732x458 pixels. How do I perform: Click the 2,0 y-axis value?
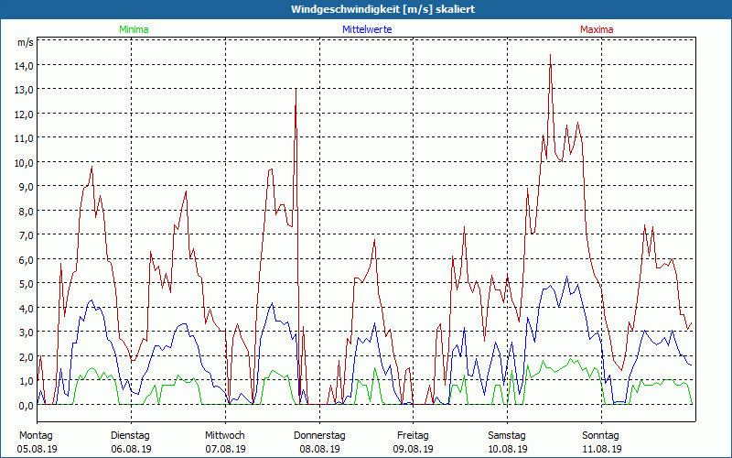pos(27,357)
